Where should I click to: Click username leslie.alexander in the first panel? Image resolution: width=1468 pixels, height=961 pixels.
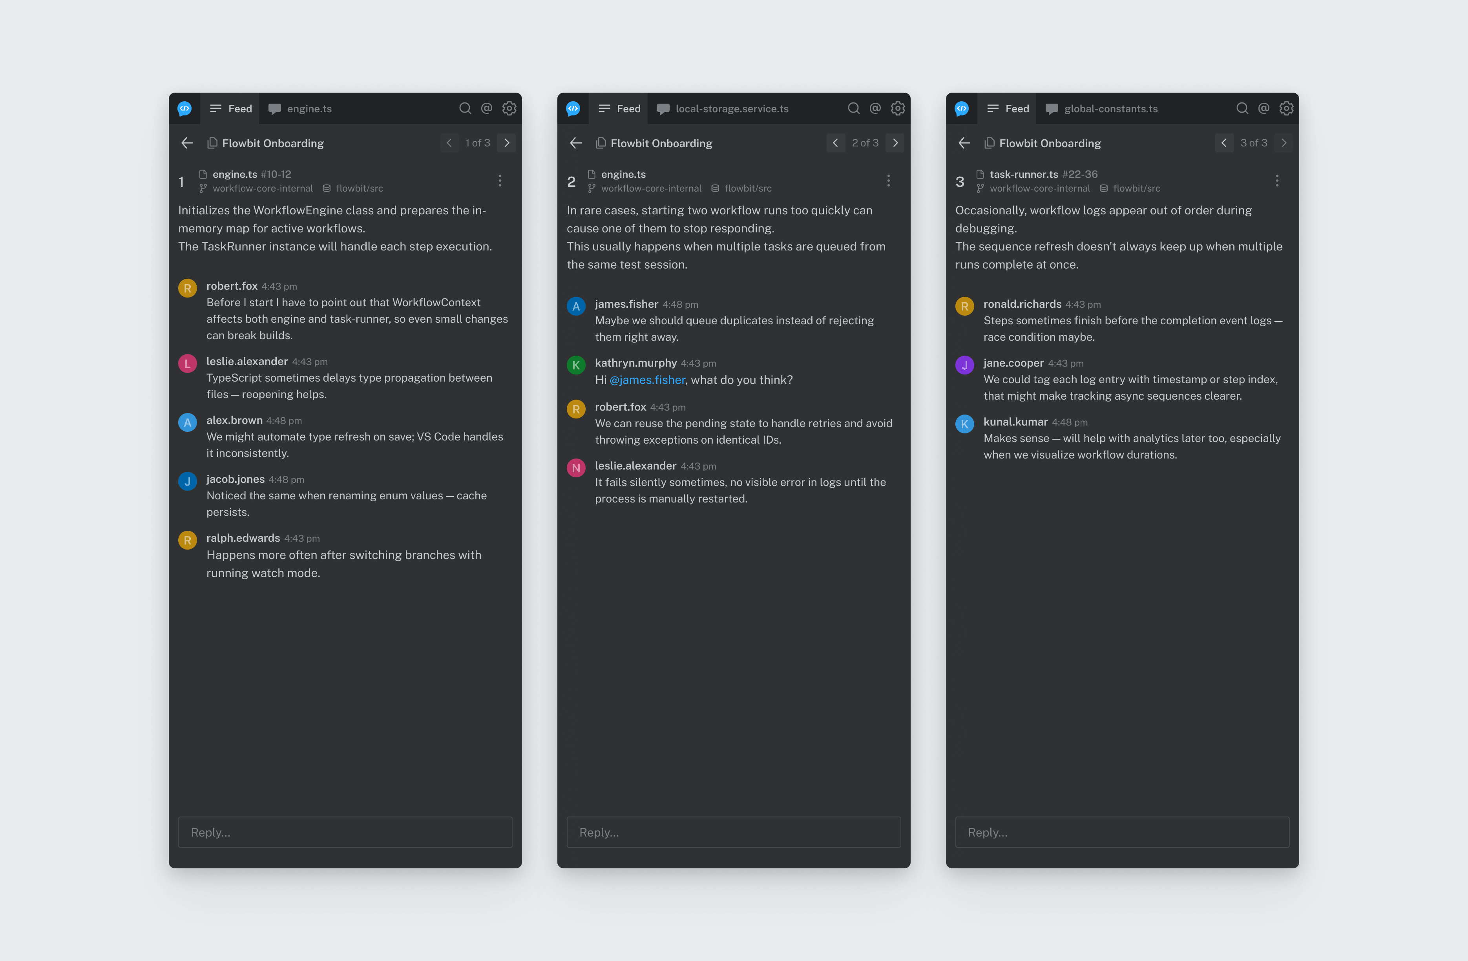(x=247, y=362)
